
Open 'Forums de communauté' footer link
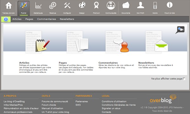(x=55, y=101)
